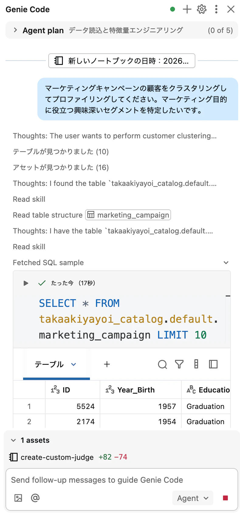Open the results filter icon
The width and height of the screenshot is (240, 515).
point(179,364)
